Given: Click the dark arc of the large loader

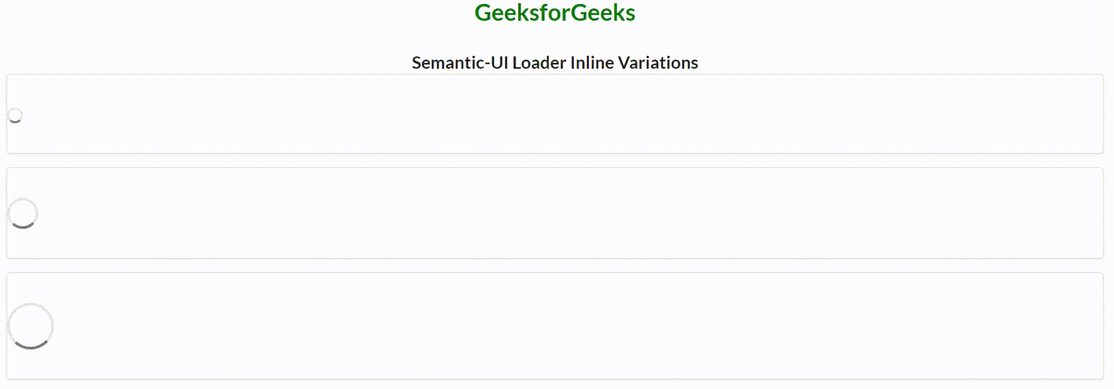Looking at the screenshot, I should pyautogui.click(x=31, y=347).
